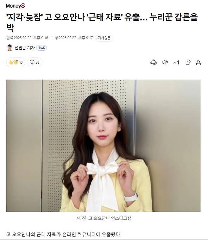Print the article with the printer icon
Screen dimensions: 208x240
coord(198,63)
